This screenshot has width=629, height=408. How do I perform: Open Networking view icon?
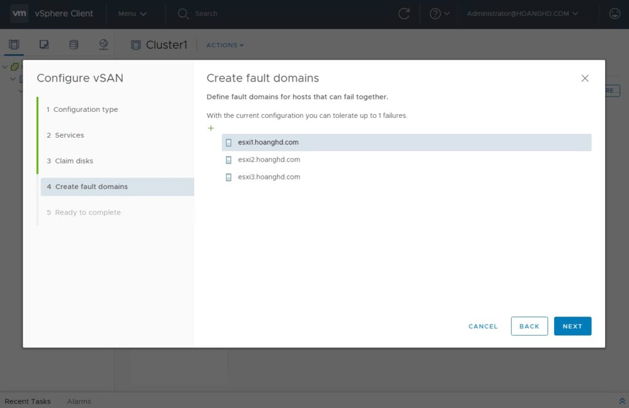coord(103,44)
